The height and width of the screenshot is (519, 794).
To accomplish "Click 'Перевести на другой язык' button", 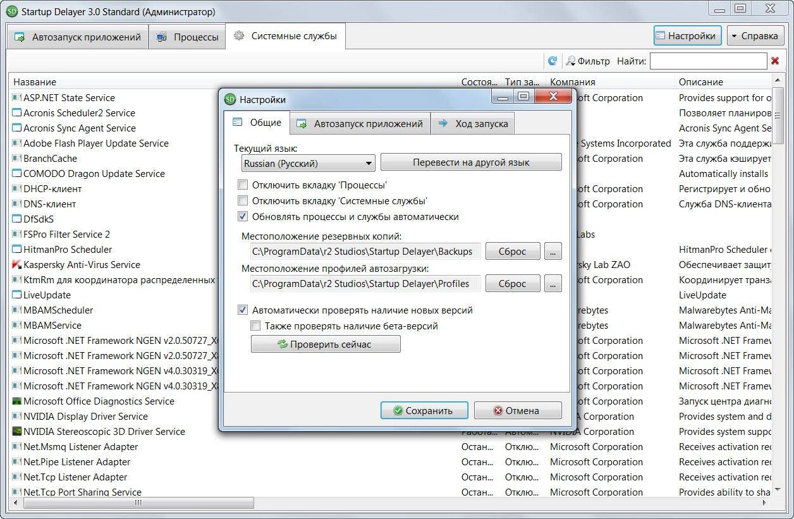I will 471,162.
